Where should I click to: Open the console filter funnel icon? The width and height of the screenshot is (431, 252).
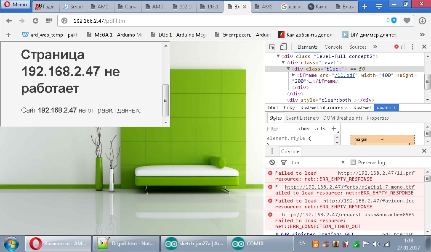coord(283,163)
